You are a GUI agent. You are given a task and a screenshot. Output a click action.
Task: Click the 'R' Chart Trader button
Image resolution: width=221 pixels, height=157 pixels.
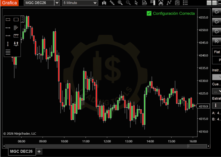point(217,42)
